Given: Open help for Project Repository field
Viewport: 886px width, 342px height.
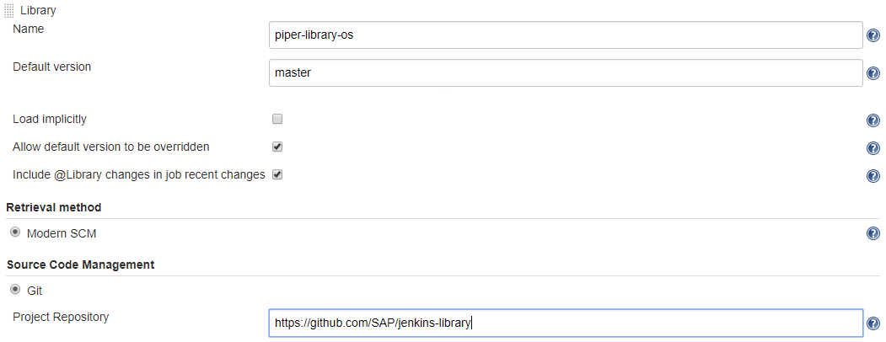Looking at the screenshot, I should click(873, 323).
